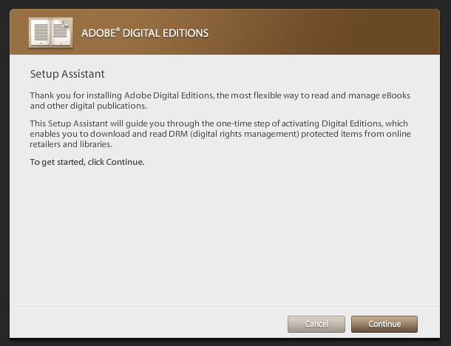This screenshot has width=451, height=346.
Task: Click the 'and other digital publications' line
Action: click(88, 106)
